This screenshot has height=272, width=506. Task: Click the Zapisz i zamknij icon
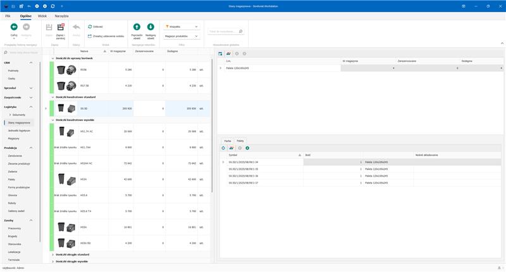[61, 27]
